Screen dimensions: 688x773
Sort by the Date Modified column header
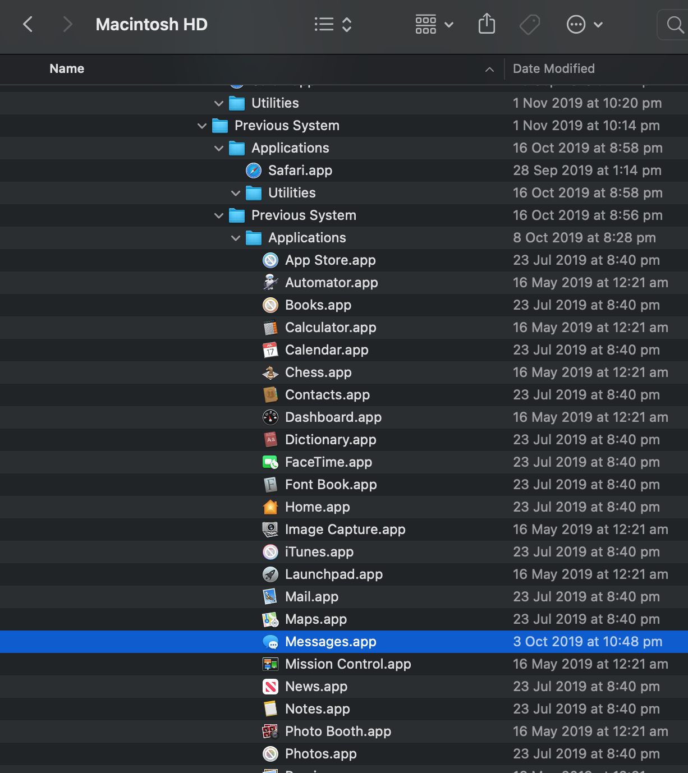pyautogui.click(x=554, y=68)
